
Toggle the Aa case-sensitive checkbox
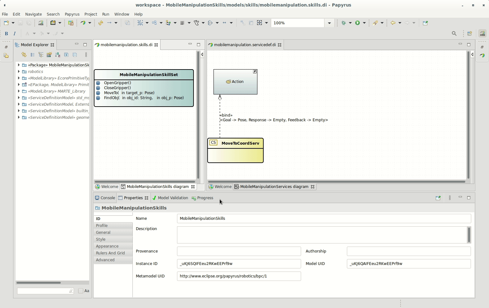click(81, 291)
